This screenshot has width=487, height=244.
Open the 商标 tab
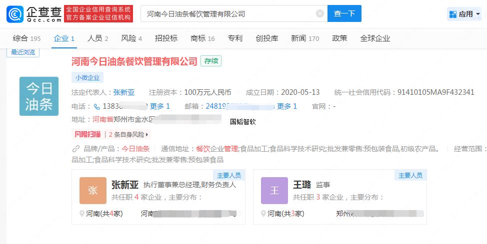pyautogui.click(x=202, y=38)
